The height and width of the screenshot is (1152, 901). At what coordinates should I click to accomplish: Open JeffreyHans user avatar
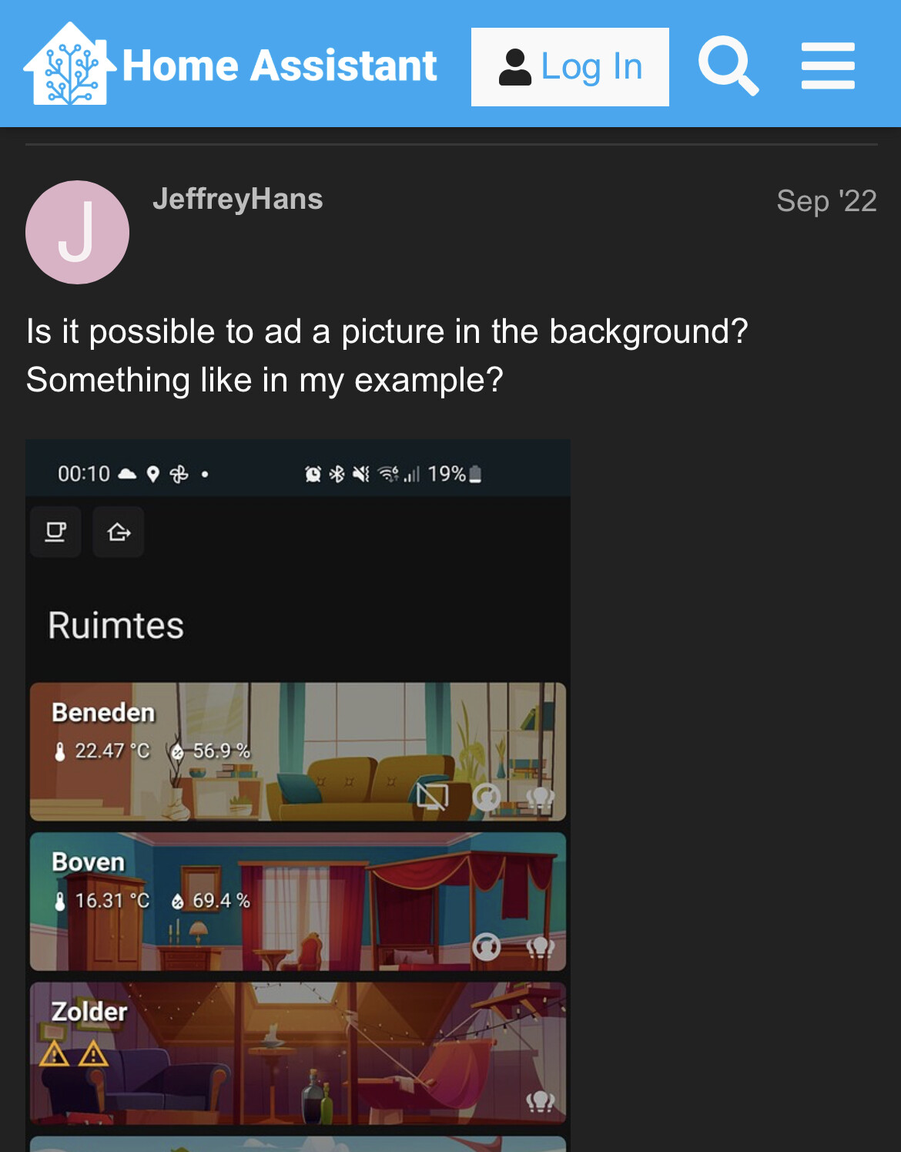(x=77, y=232)
